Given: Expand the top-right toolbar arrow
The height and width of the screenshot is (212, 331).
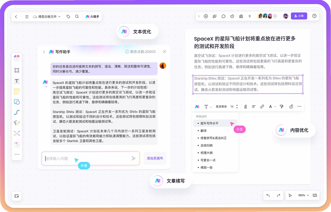Looking at the screenshot, I should pos(199,16).
